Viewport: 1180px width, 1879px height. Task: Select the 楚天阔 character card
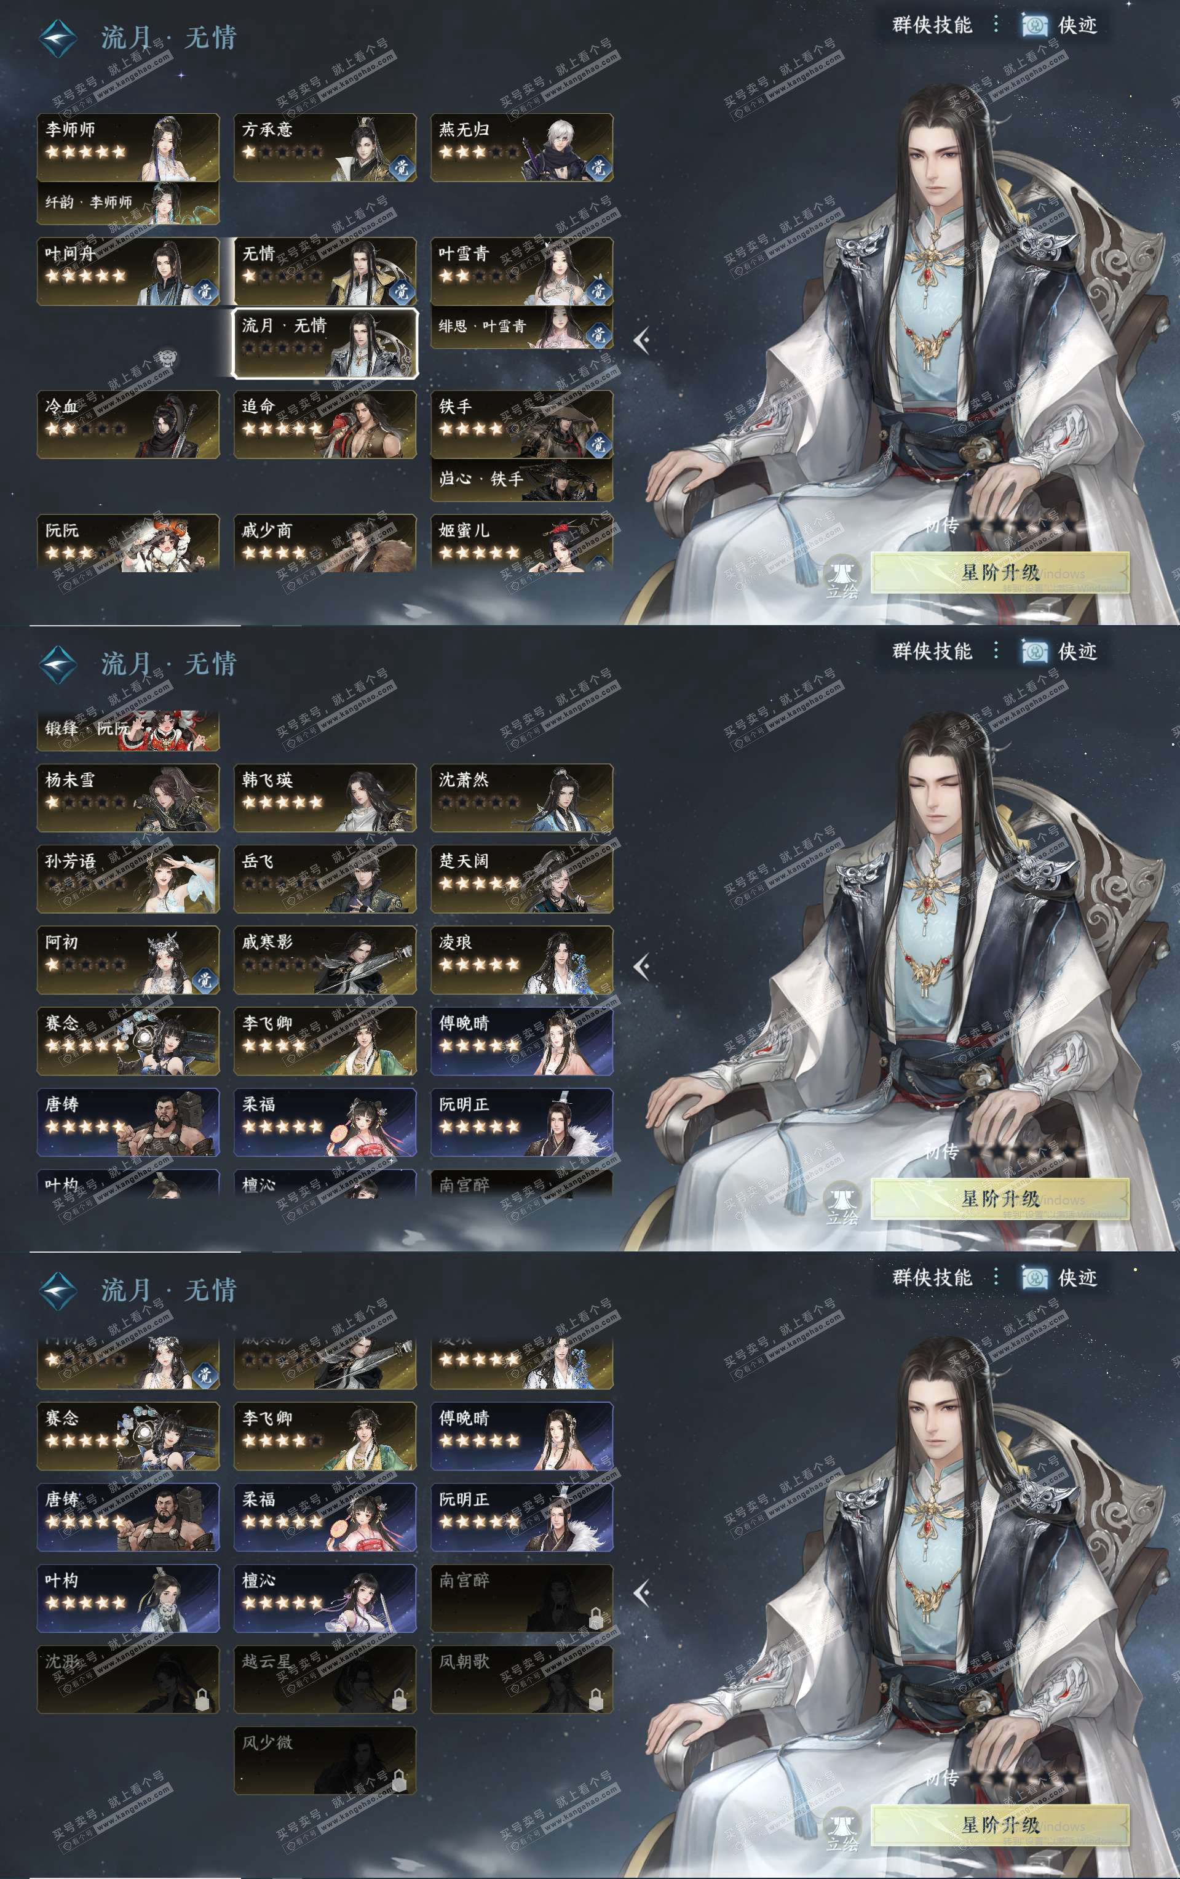(522, 879)
